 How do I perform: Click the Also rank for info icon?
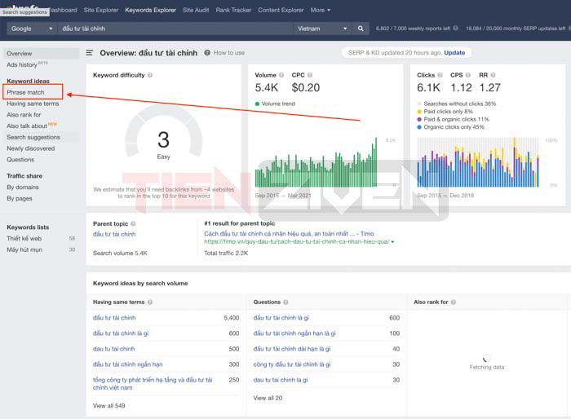tap(454, 302)
